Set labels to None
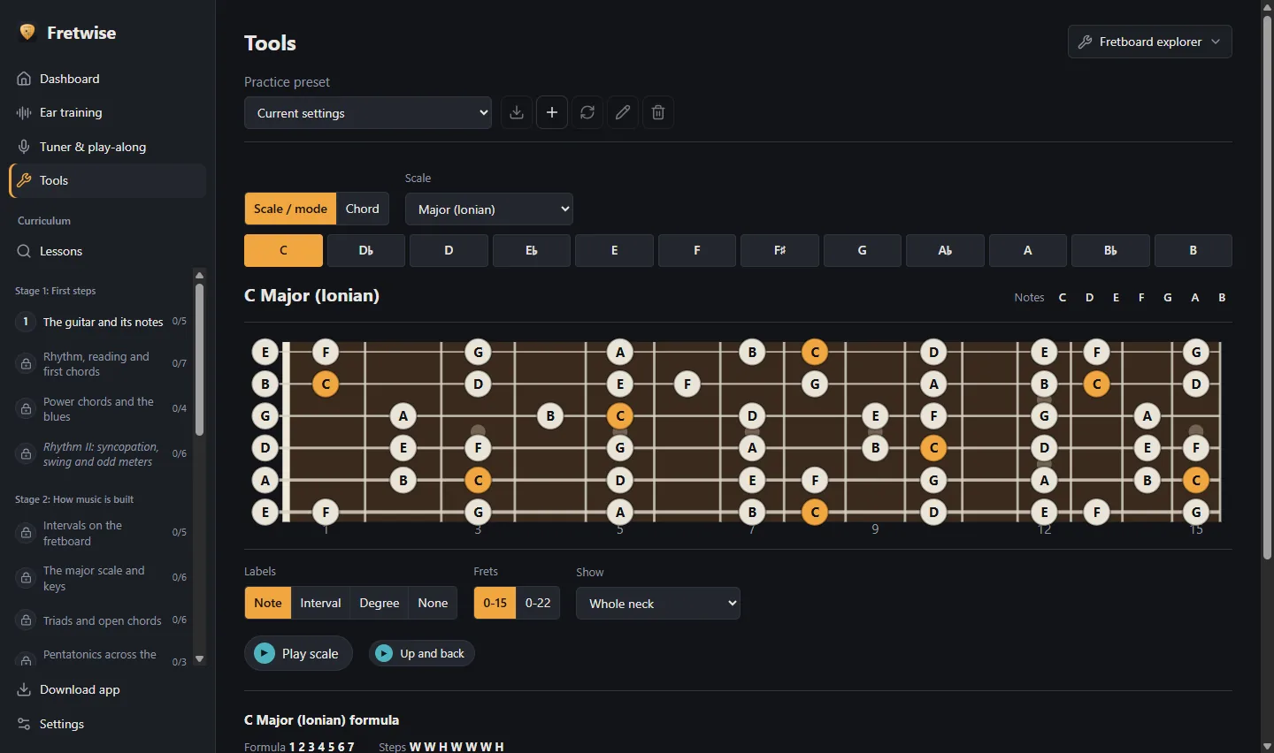The height and width of the screenshot is (753, 1274). coord(433,603)
